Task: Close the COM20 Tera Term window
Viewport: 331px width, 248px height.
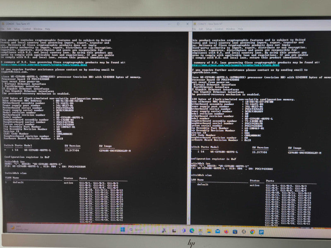Action: click(187, 24)
